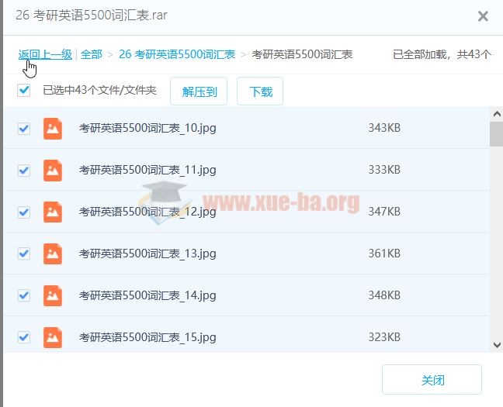Select file name 考研英语5500词汇表_11.jpg
This screenshot has width=503, height=407.
point(147,170)
